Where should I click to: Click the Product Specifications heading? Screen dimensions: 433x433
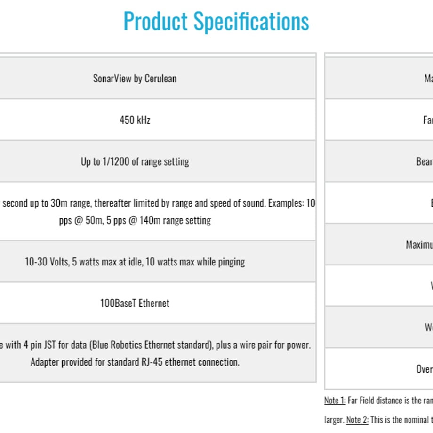[x=216, y=22]
